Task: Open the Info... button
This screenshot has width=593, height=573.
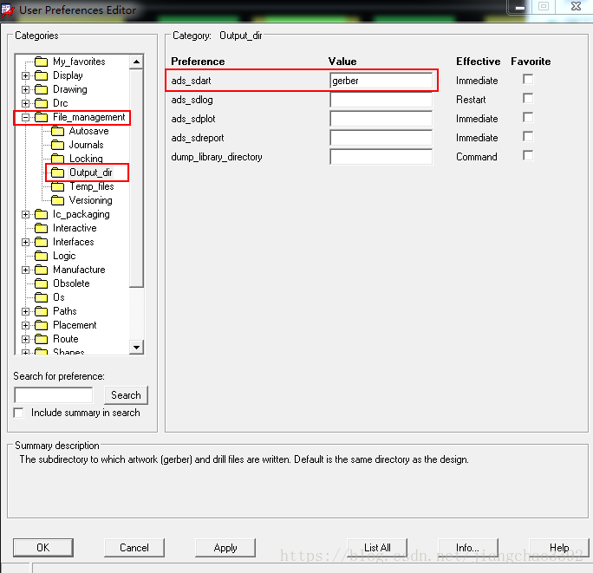Action: [468, 548]
